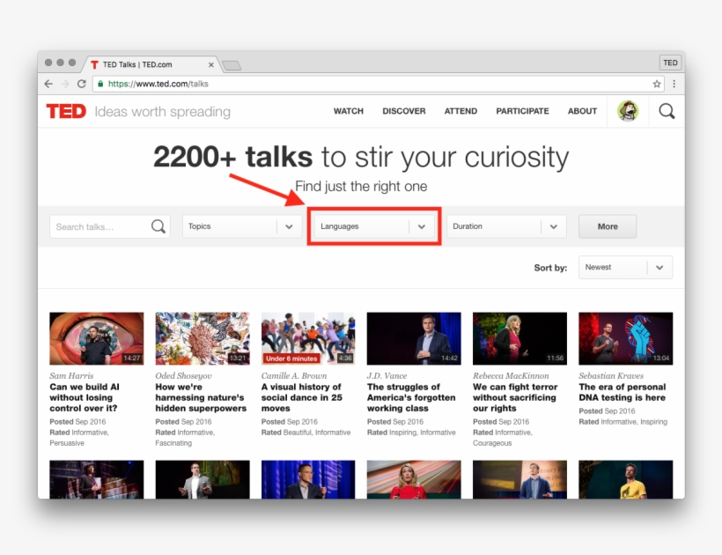Open Sebastian Kraves talk thumbnail
This screenshot has height=555, width=722.
pos(625,338)
